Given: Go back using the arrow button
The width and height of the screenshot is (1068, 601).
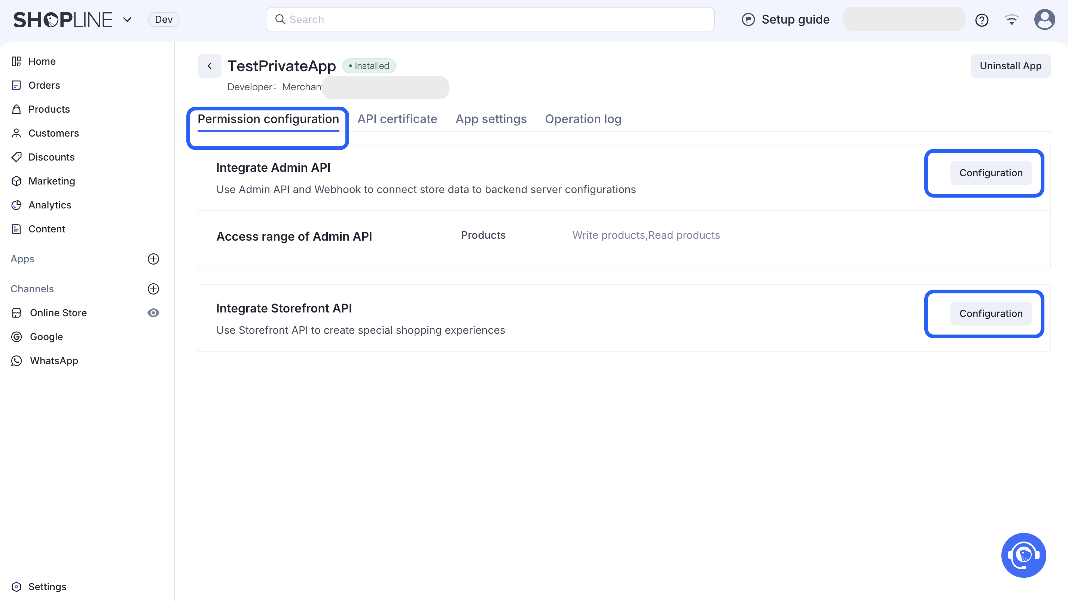Looking at the screenshot, I should [x=209, y=66].
